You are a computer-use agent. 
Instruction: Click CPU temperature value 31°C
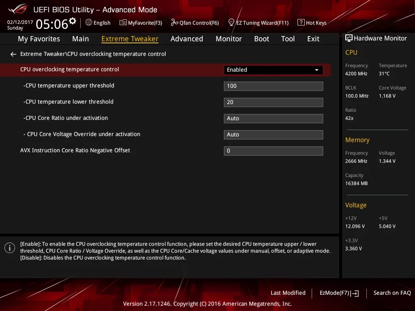pos(384,74)
